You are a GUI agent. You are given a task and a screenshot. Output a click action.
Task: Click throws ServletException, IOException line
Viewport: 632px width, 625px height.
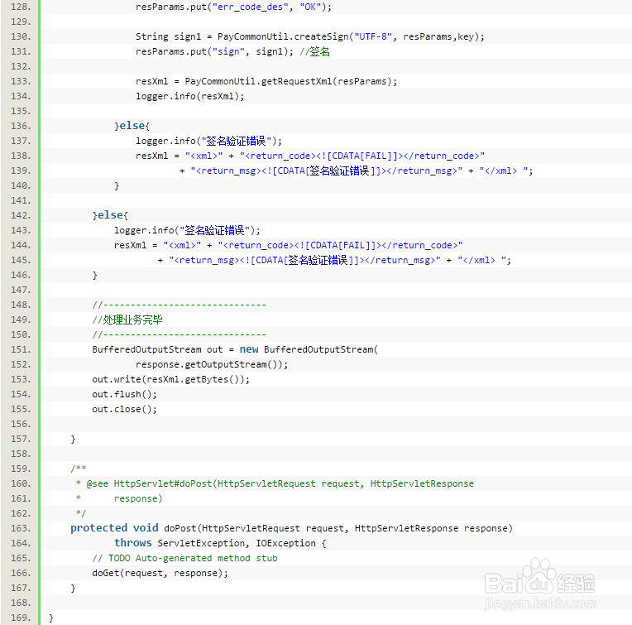[220, 543]
